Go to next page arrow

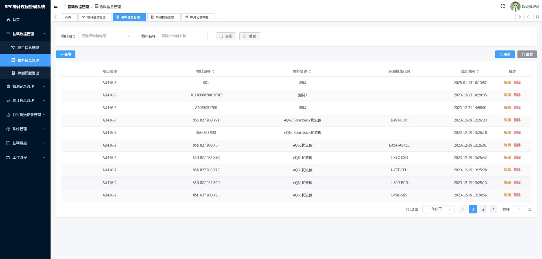(x=493, y=209)
